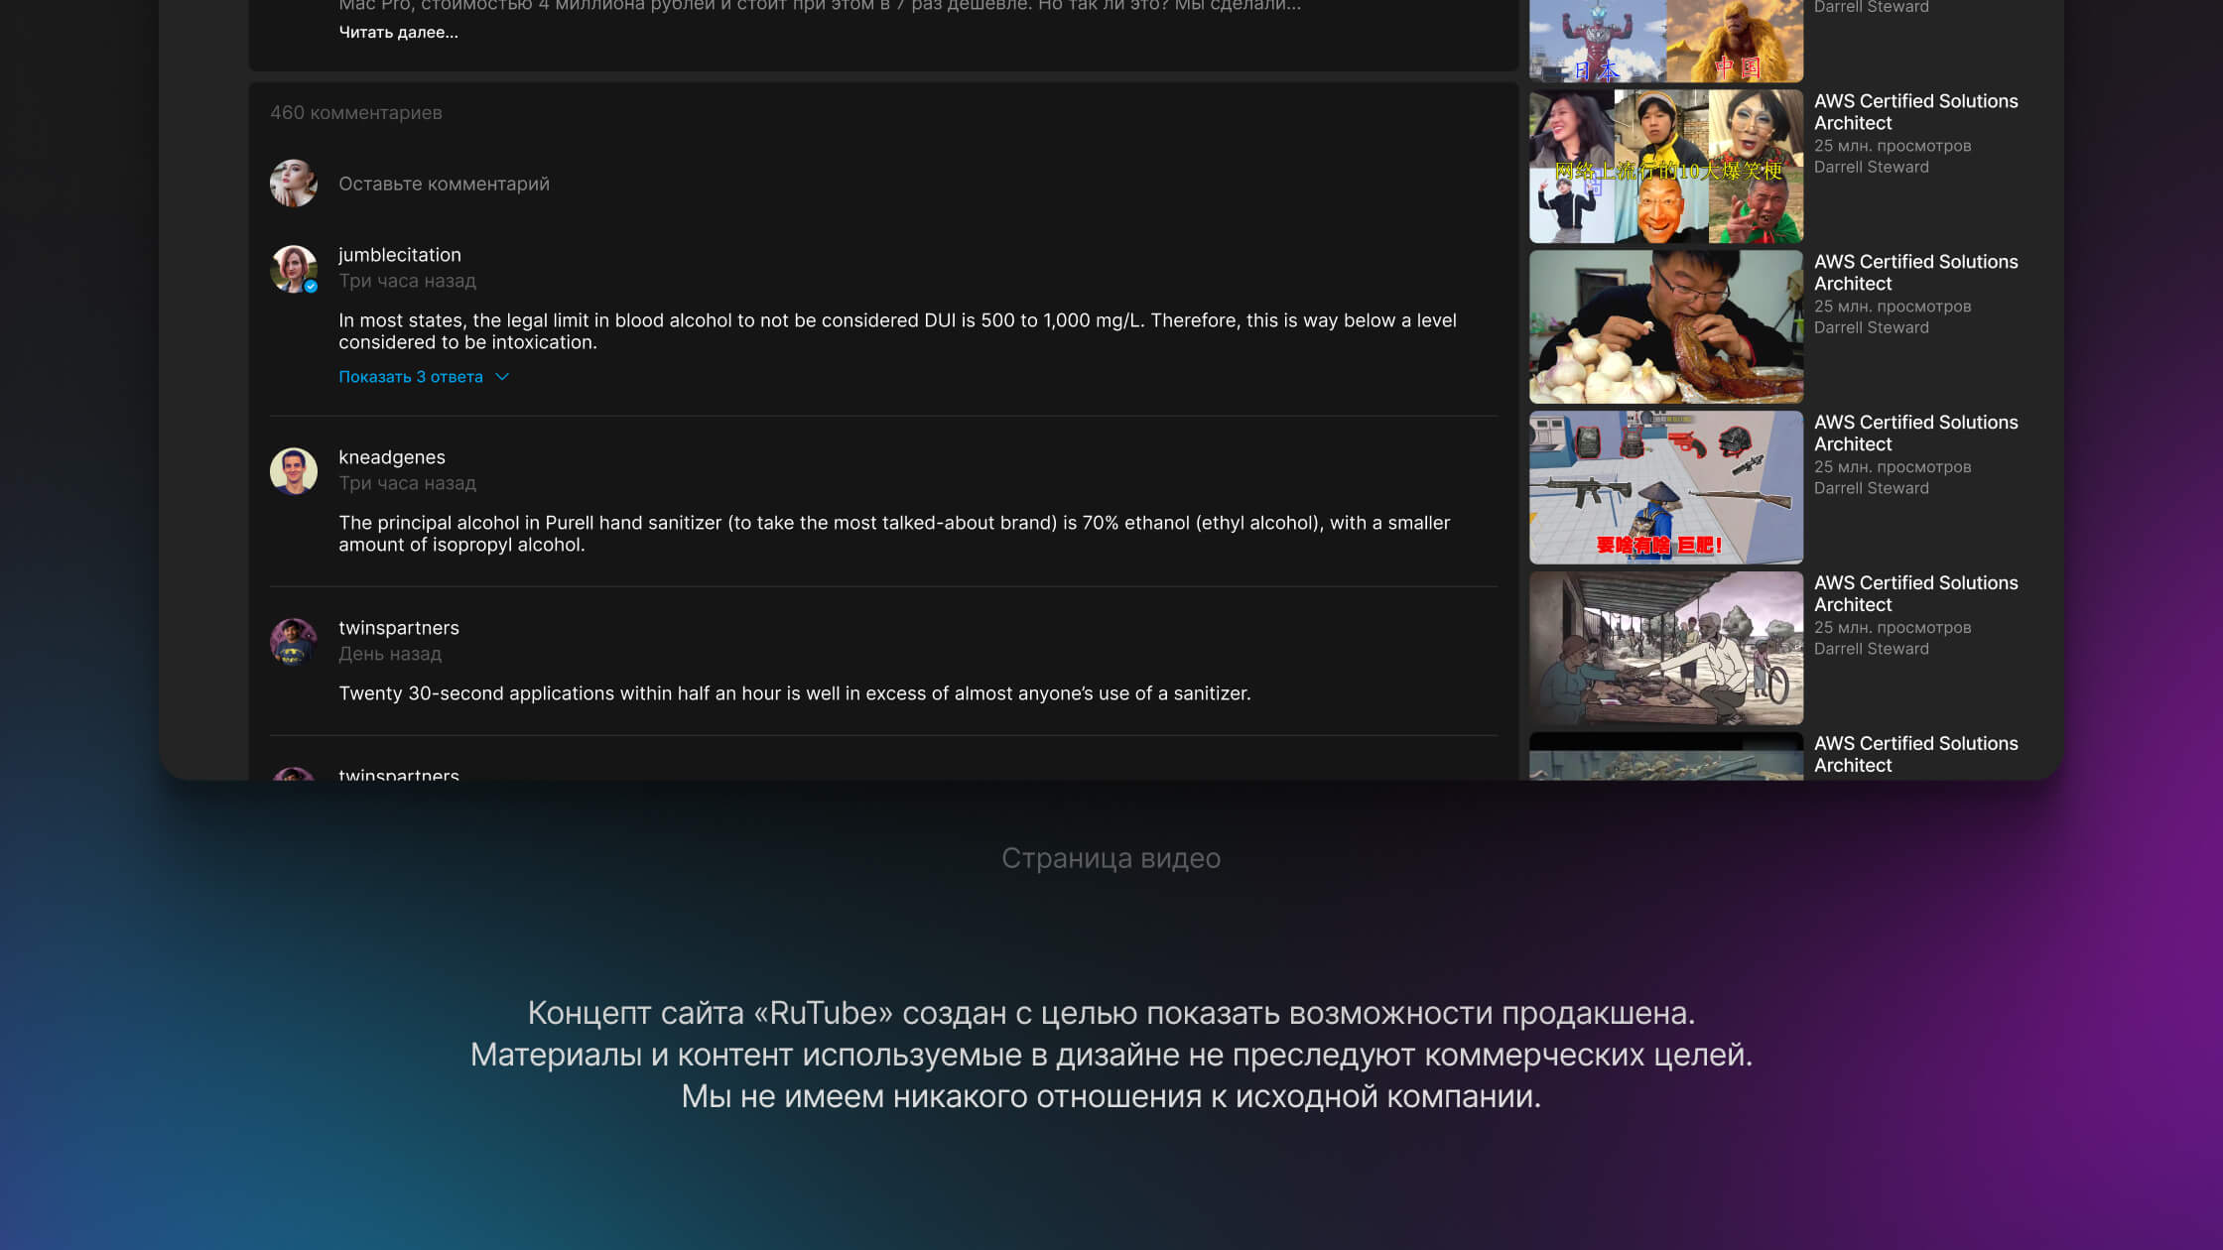The width and height of the screenshot is (2223, 1250).
Task: Click 'Читать далее...' to expand description
Action: (398, 33)
